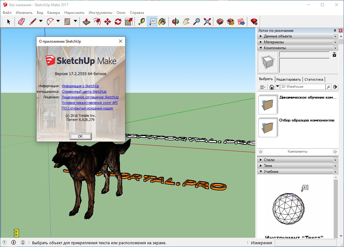Select the Push/Pull tool

pyautogui.click(x=87, y=22)
